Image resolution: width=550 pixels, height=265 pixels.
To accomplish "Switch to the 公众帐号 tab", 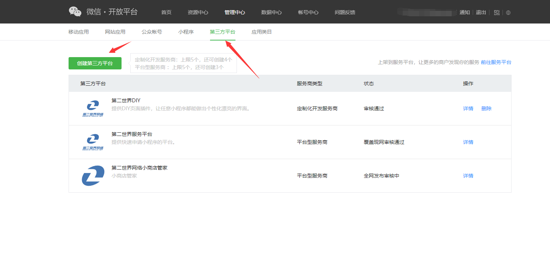I will [152, 32].
